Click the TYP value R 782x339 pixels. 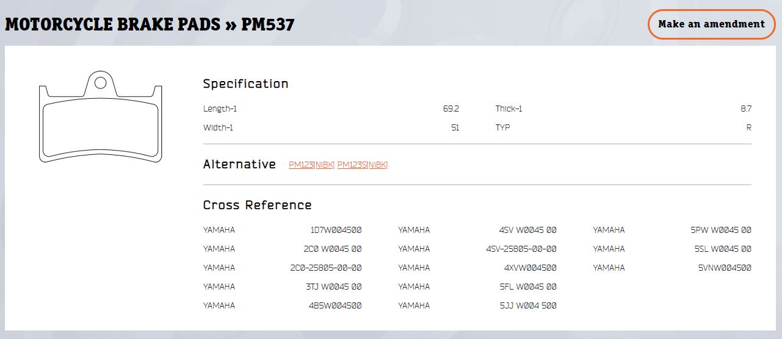[x=748, y=127]
